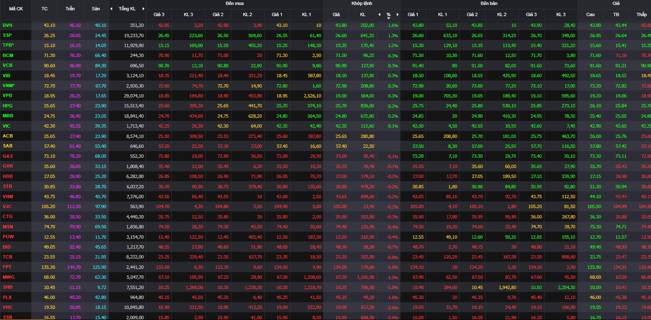Open the VHM ticker
Screen dimensions: 651x320
[x=8, y=197]
